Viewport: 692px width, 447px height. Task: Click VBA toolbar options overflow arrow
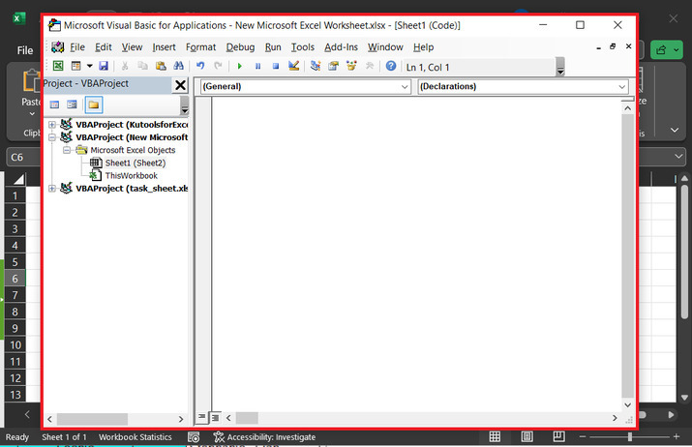[560, 67]
